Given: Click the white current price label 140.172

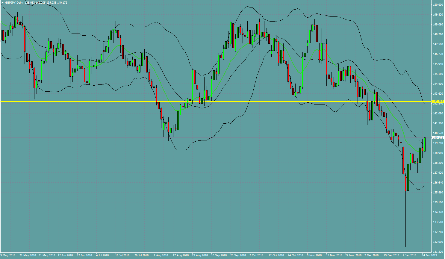Looking at the screenshot, I should [438, 138].
